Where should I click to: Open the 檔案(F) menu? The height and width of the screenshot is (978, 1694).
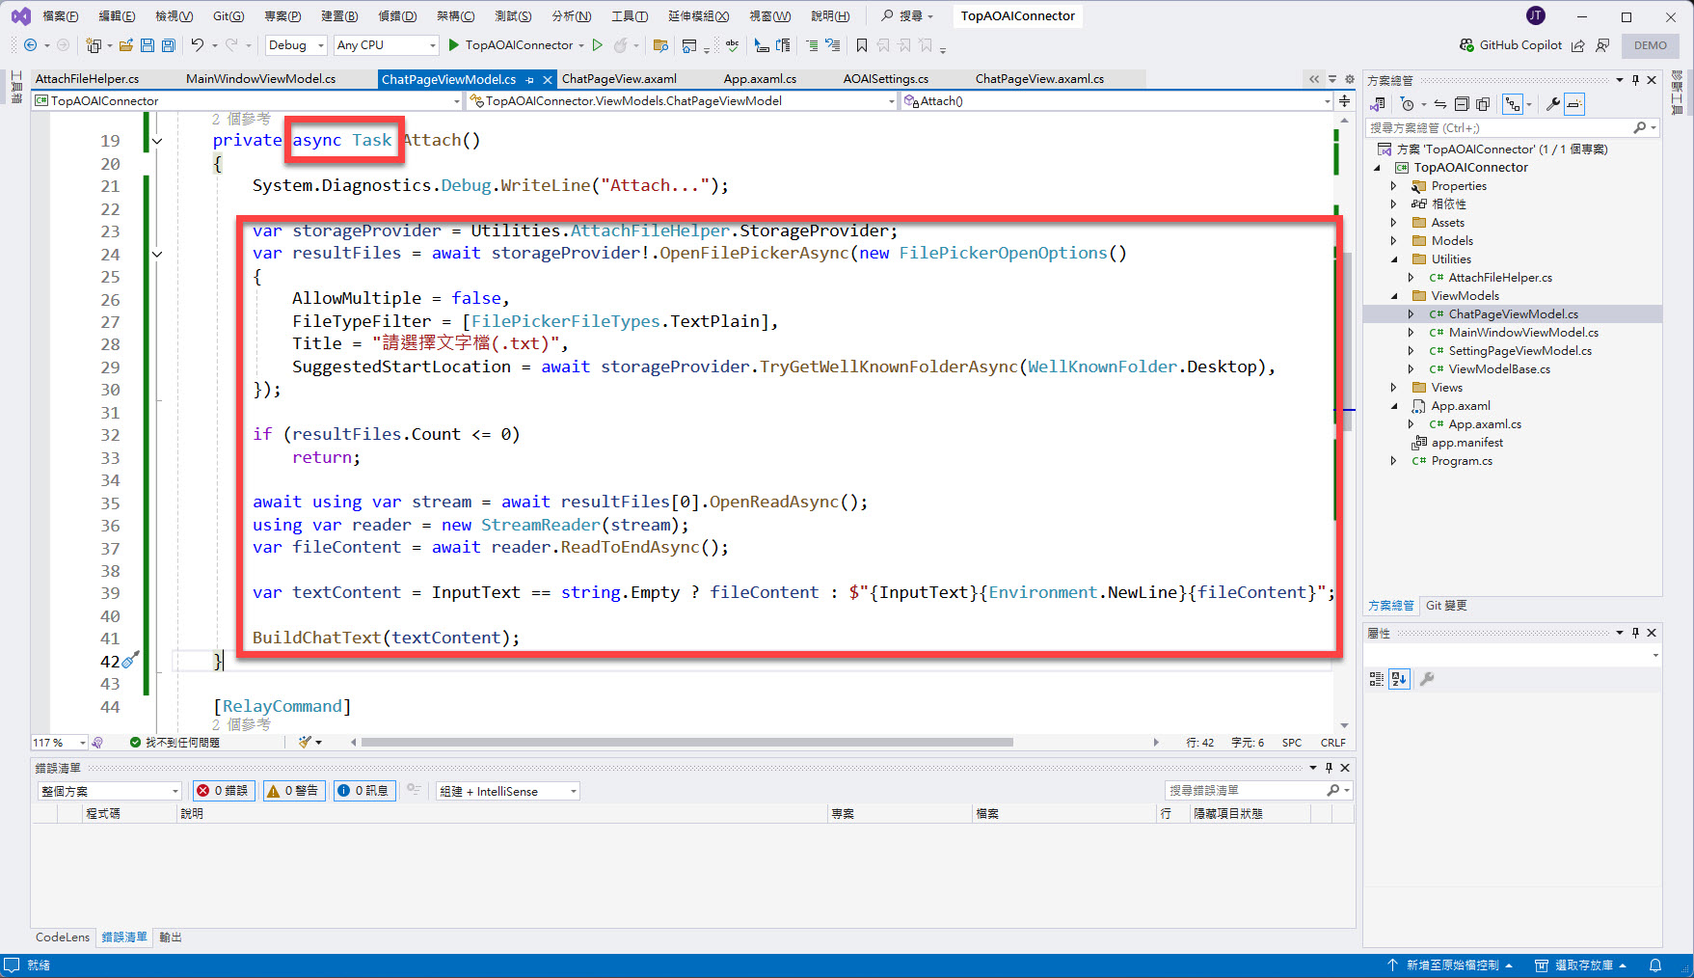(61, 16)
